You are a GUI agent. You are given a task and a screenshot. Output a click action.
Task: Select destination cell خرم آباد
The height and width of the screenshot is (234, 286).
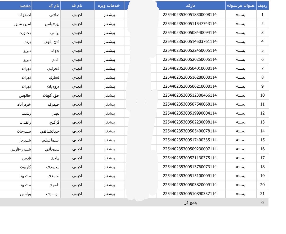click(x=24, y=104)
